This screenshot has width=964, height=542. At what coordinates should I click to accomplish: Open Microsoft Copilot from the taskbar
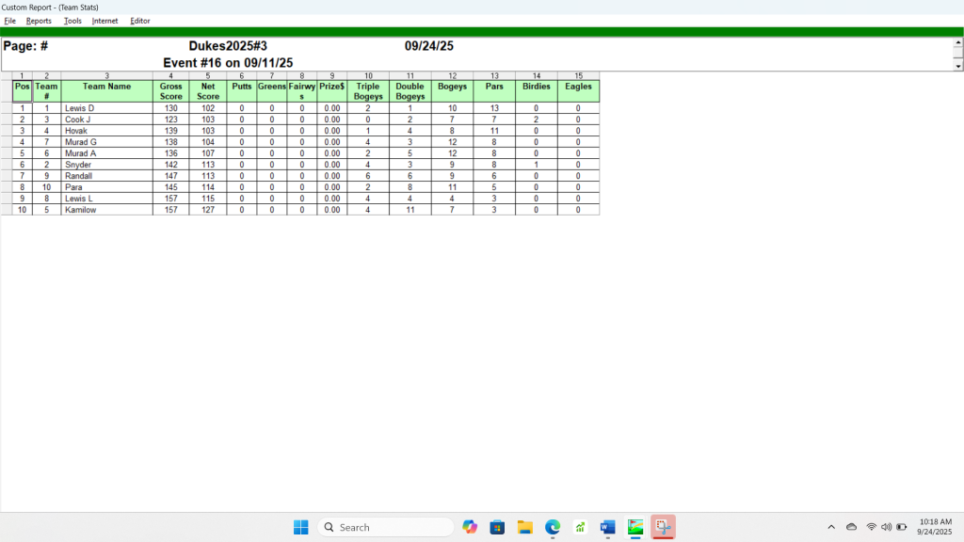pyautogui.click(x=470, y=527)
